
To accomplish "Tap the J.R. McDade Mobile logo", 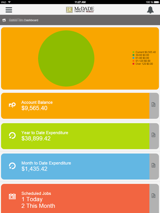I will tap(80, 10).
